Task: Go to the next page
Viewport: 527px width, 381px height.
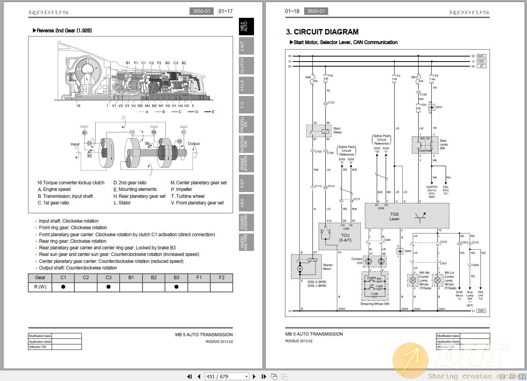Action: 254,376
